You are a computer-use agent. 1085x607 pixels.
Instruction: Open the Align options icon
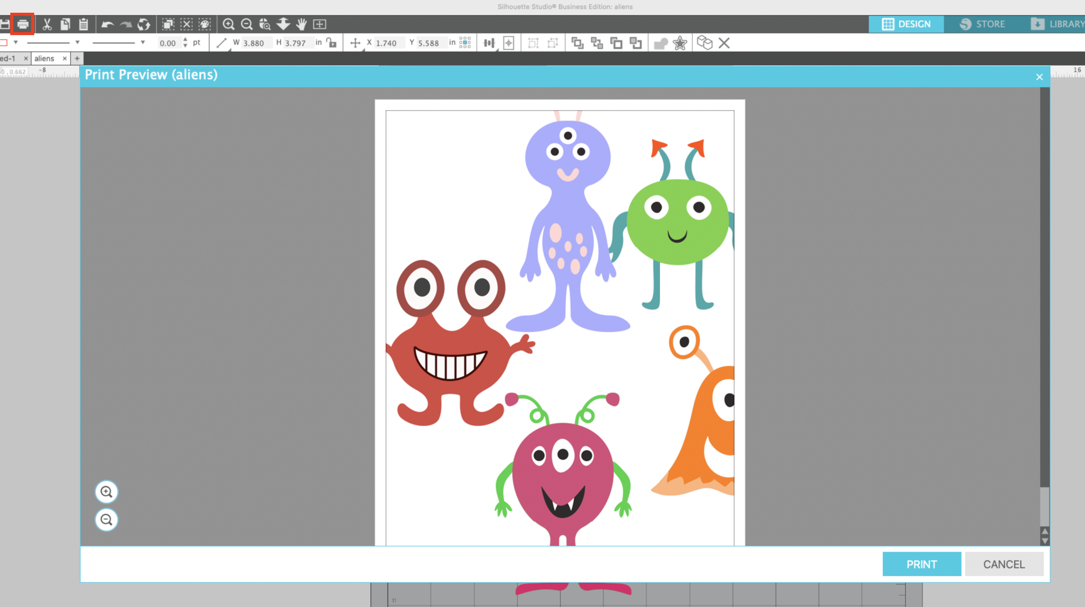pyautogui.click(x=489, y=43)
